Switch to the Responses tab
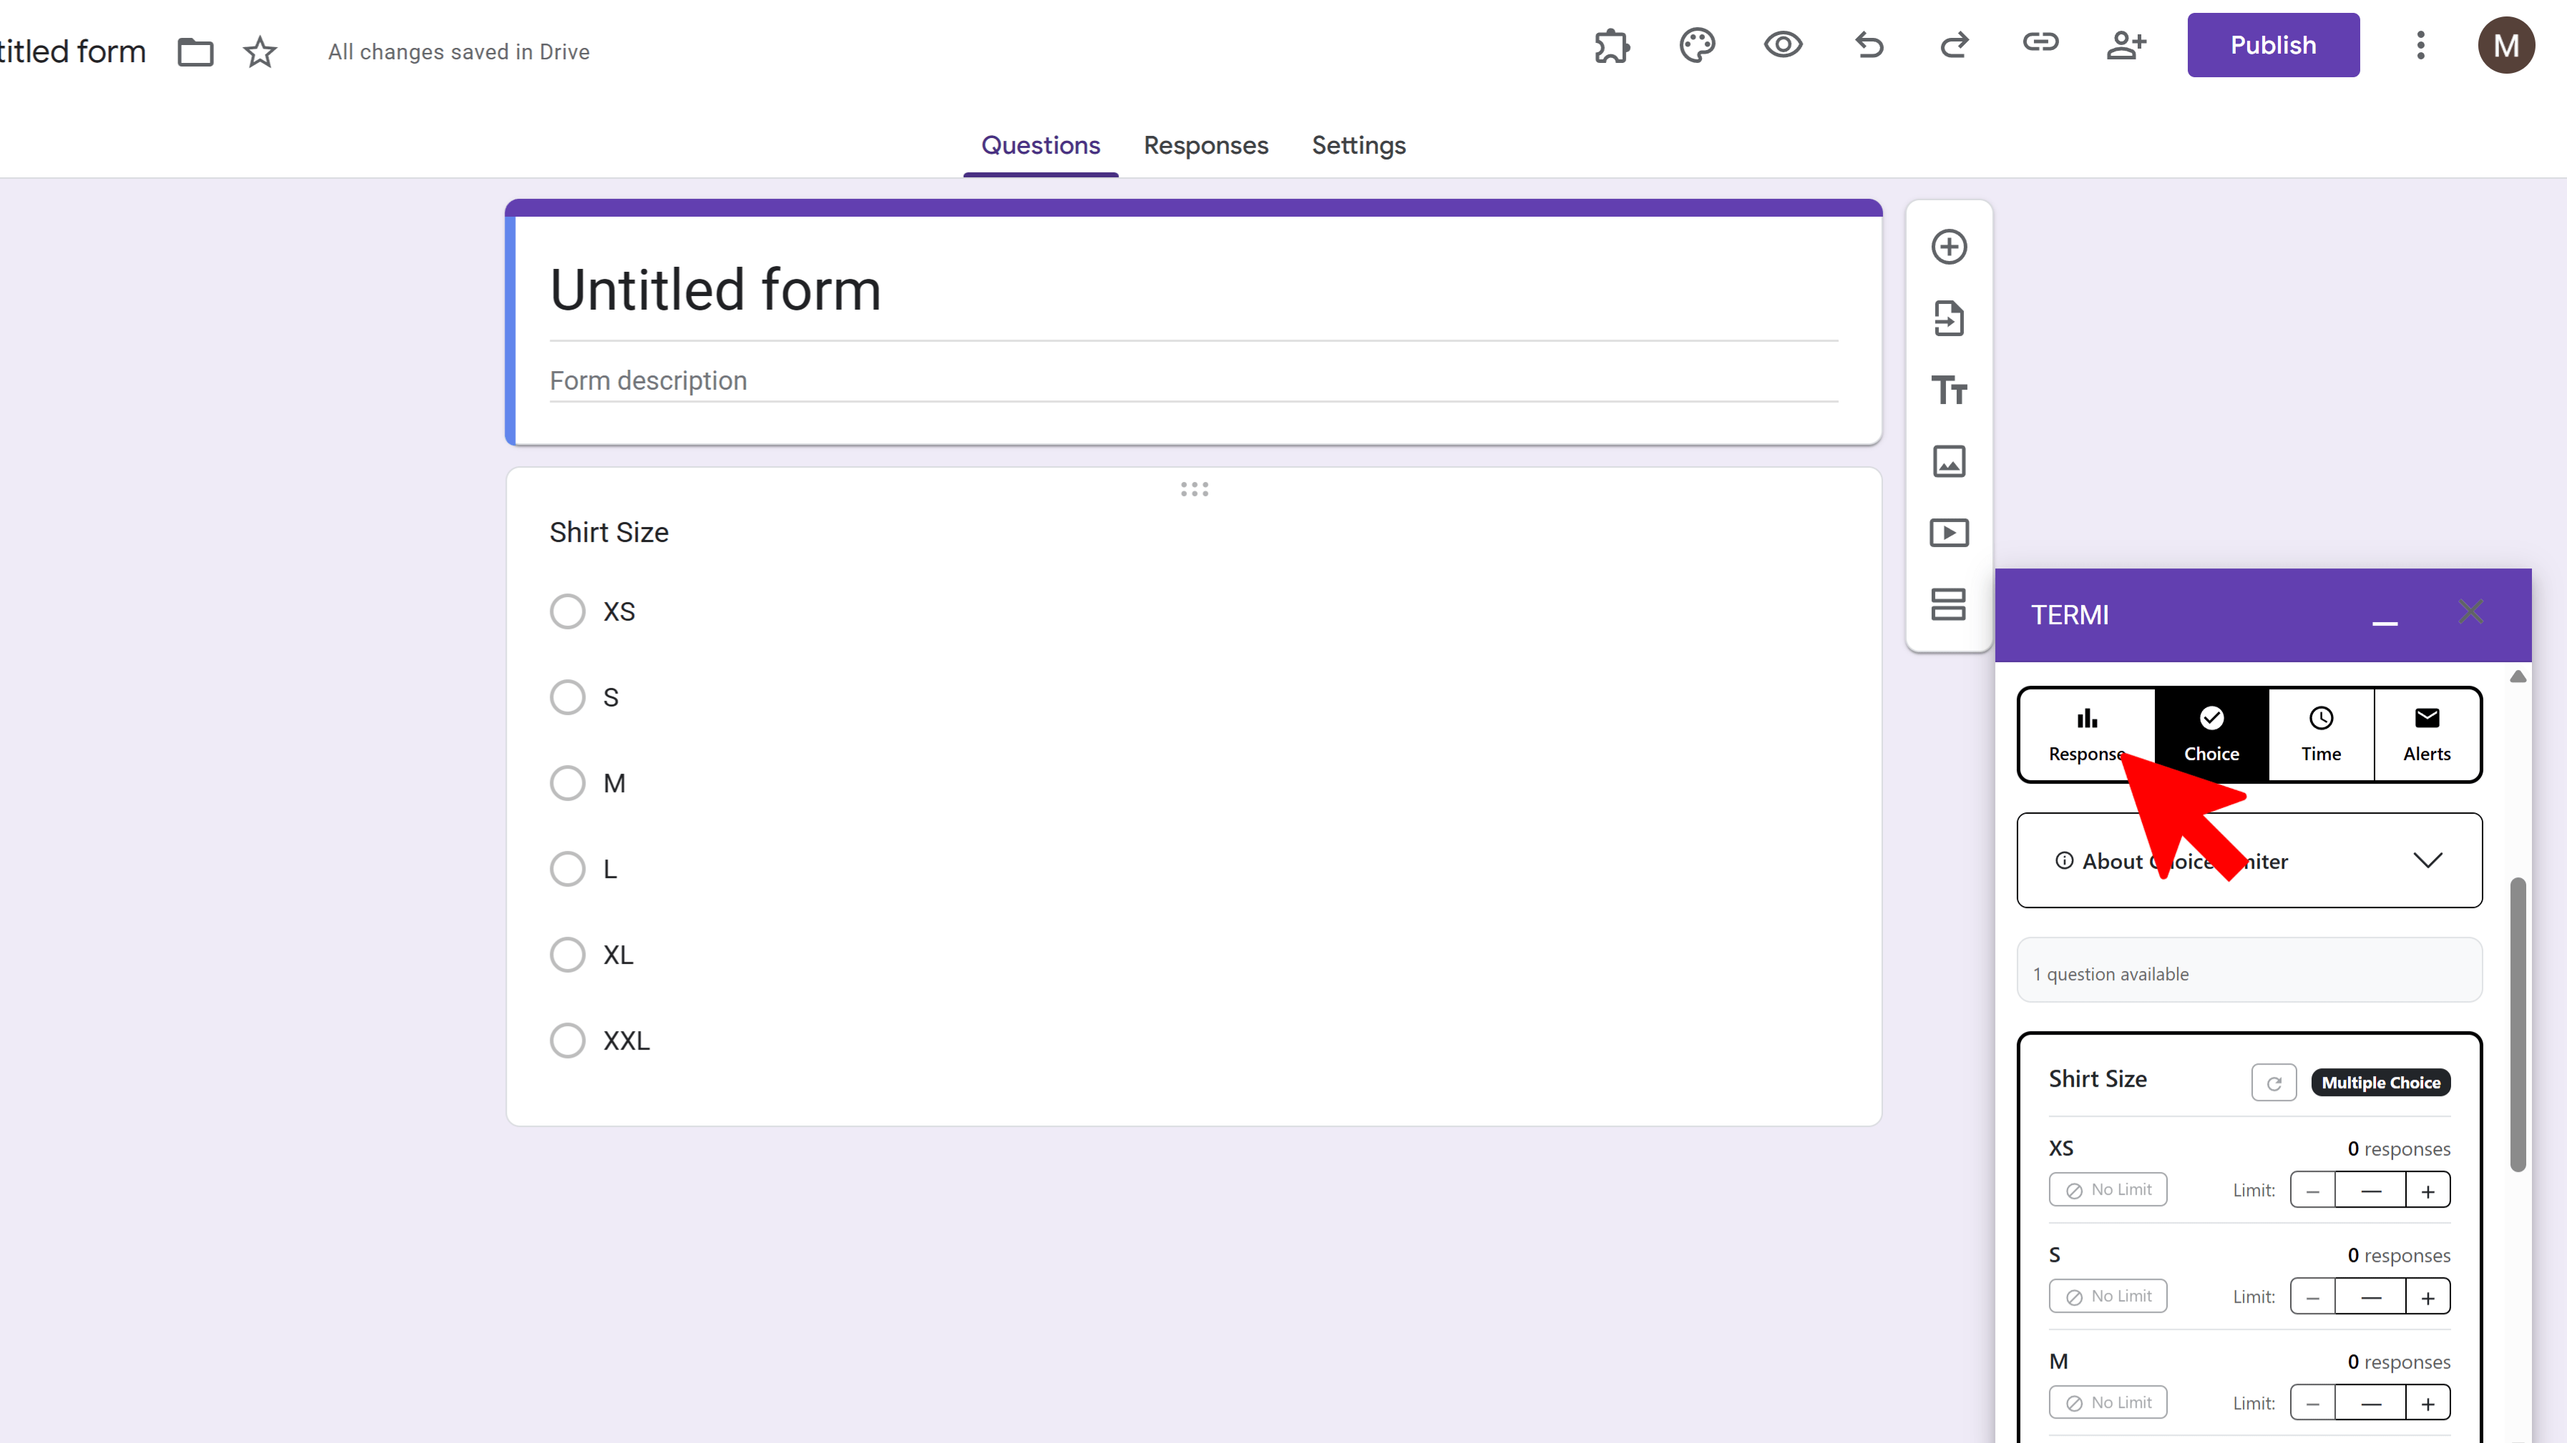The image size is (2567, 1443). [x=1206, y=145]
